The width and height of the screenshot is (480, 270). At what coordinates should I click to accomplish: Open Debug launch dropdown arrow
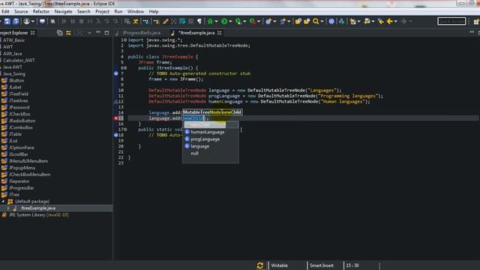tap(216, 22)
